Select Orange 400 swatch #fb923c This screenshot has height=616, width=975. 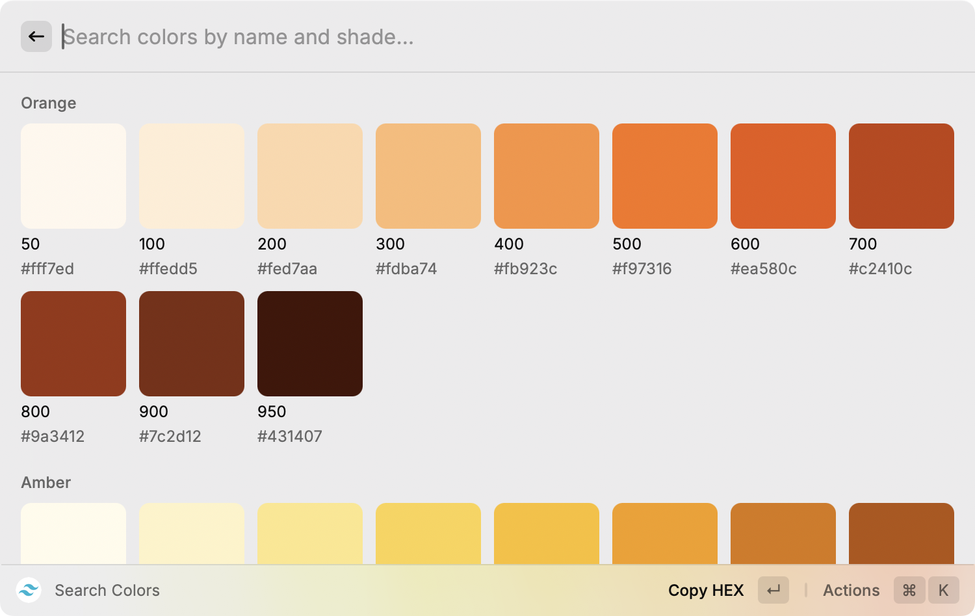(547, 176)
